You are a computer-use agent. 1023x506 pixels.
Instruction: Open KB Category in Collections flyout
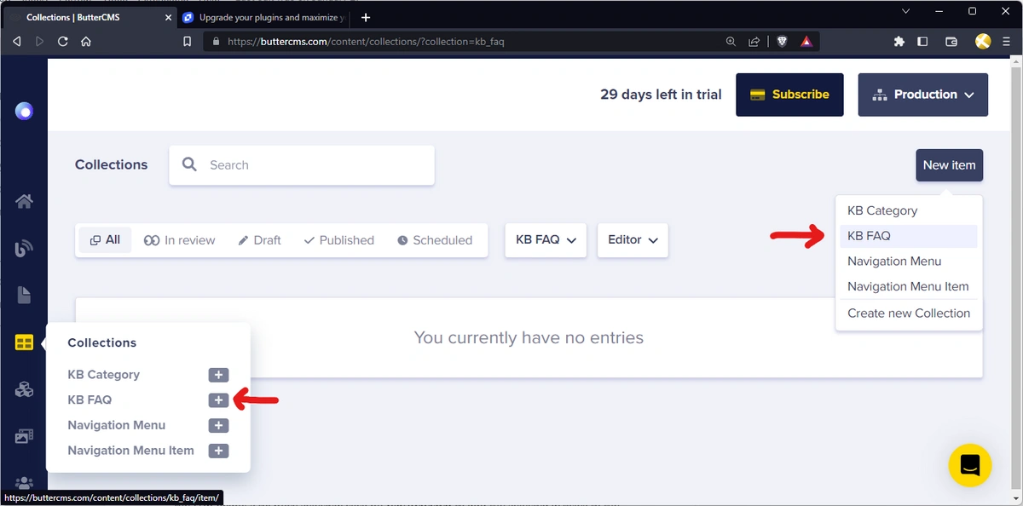coord(103,375)
